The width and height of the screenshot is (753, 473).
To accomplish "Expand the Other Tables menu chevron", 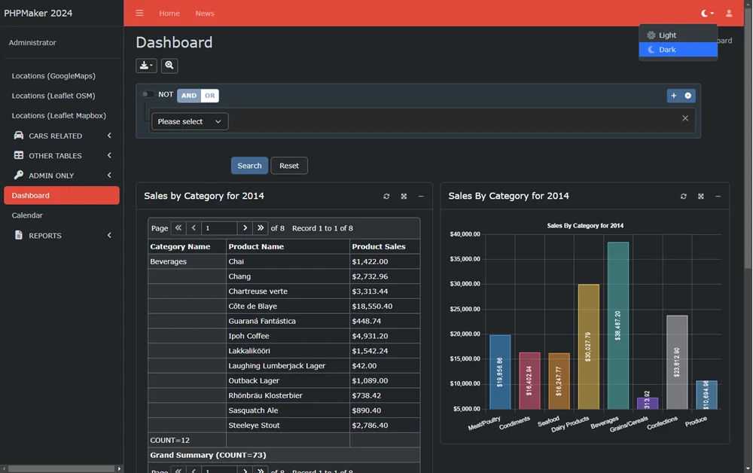I will pos(109,155).
